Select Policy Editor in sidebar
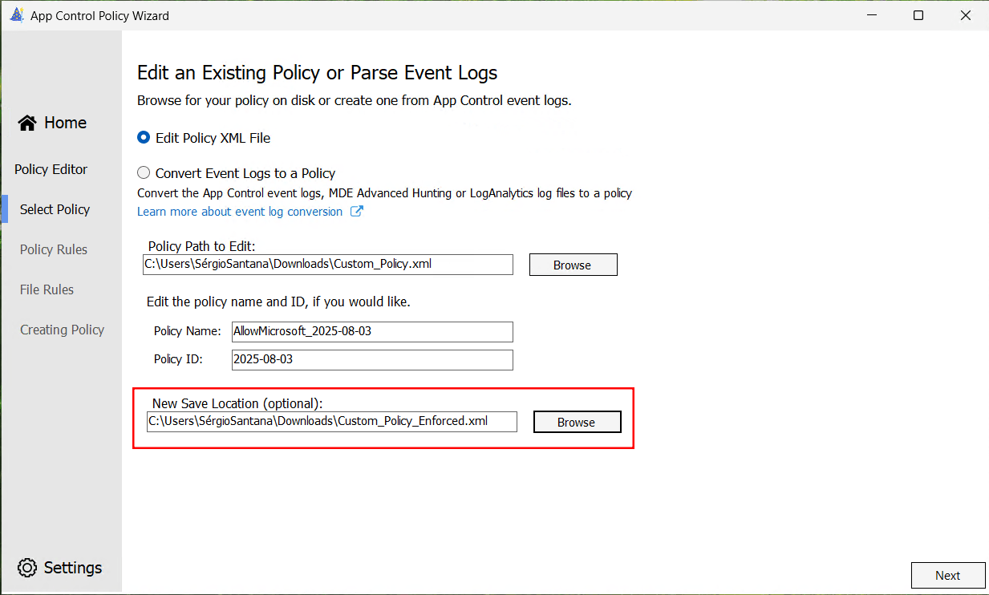 [x=51, y=169]
